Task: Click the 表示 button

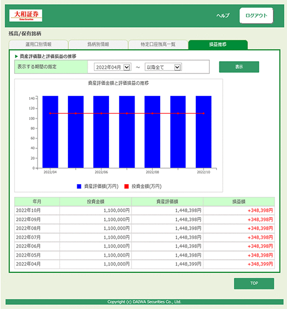Action: (239, 67)
